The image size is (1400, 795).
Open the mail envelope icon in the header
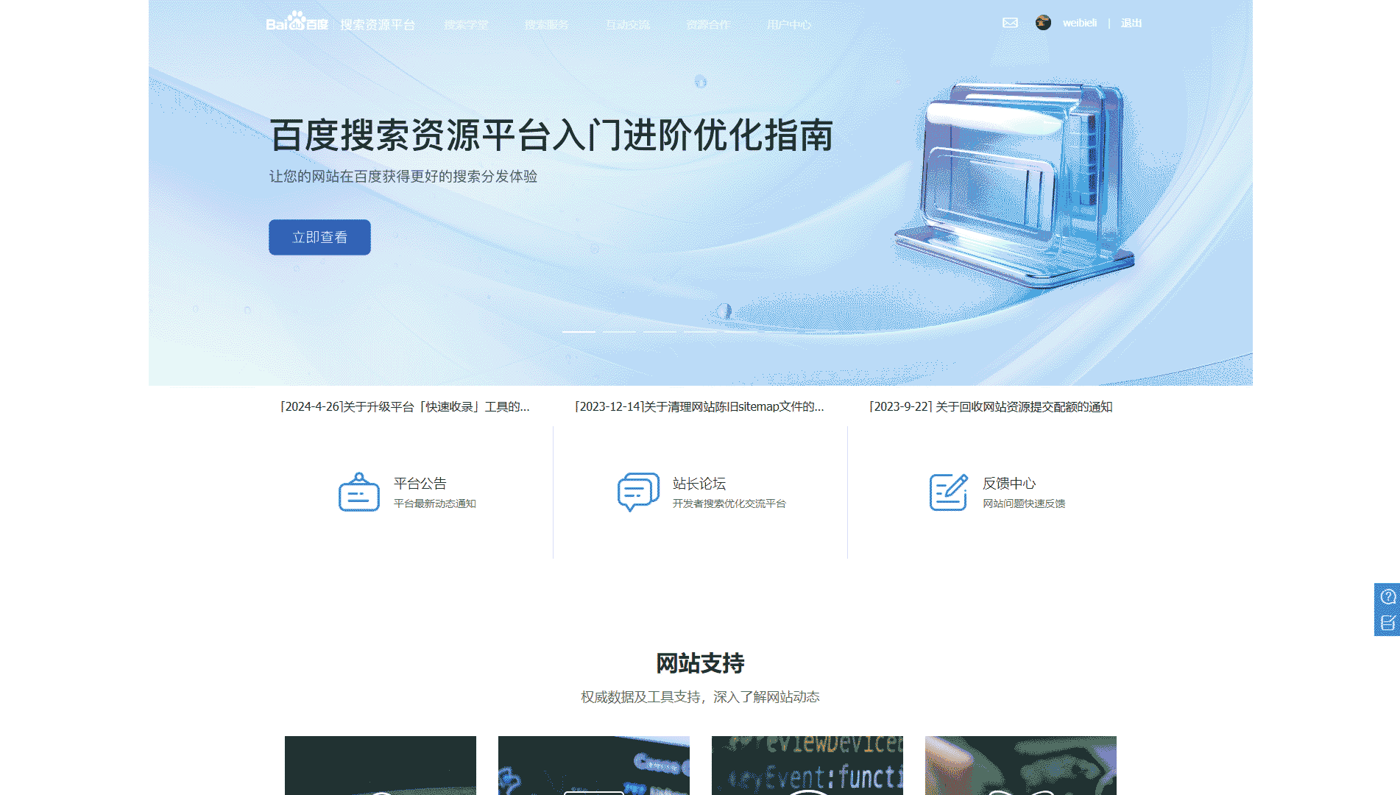click(1010, 23)
